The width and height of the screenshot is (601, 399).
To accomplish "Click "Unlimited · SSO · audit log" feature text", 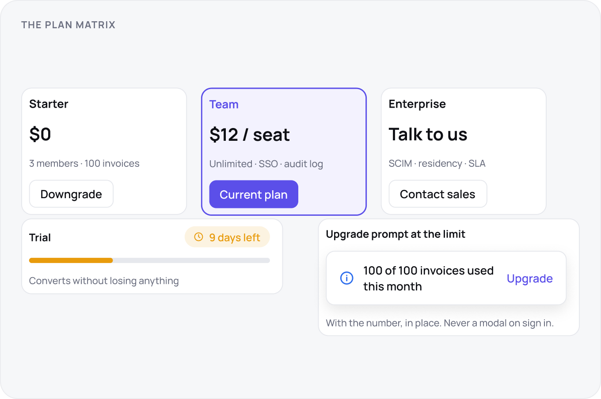I will click(x=266, y=164).
